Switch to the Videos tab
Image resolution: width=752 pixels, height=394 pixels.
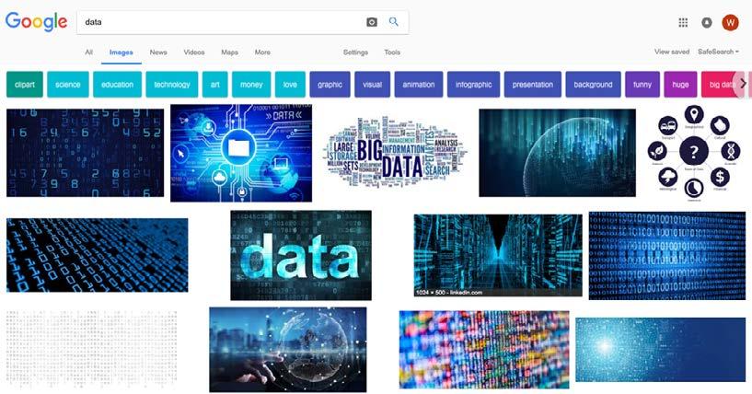click(x=194, y=52)
